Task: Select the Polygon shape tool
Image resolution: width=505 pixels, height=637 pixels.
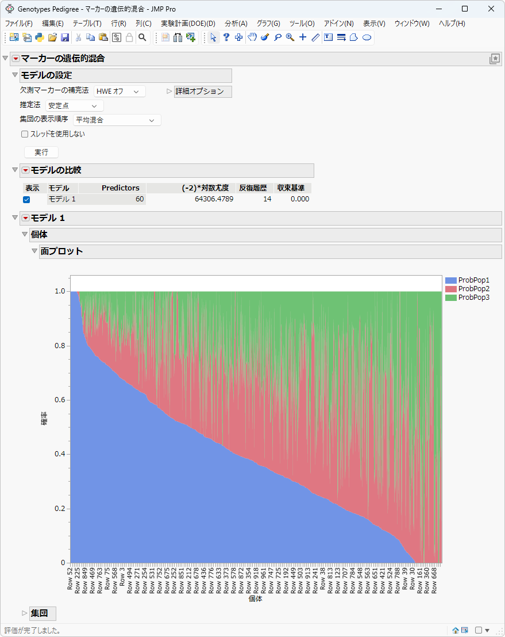Action: point(354,37)
